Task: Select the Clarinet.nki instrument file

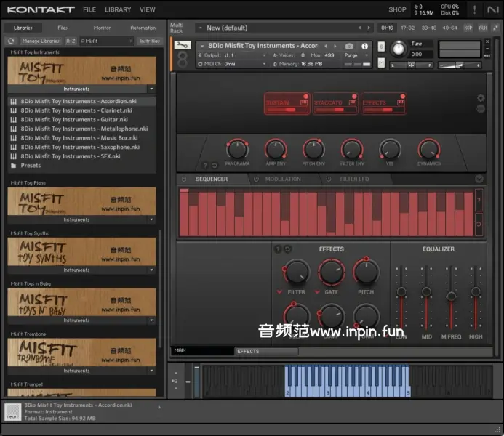Action: tap(74, 110)
